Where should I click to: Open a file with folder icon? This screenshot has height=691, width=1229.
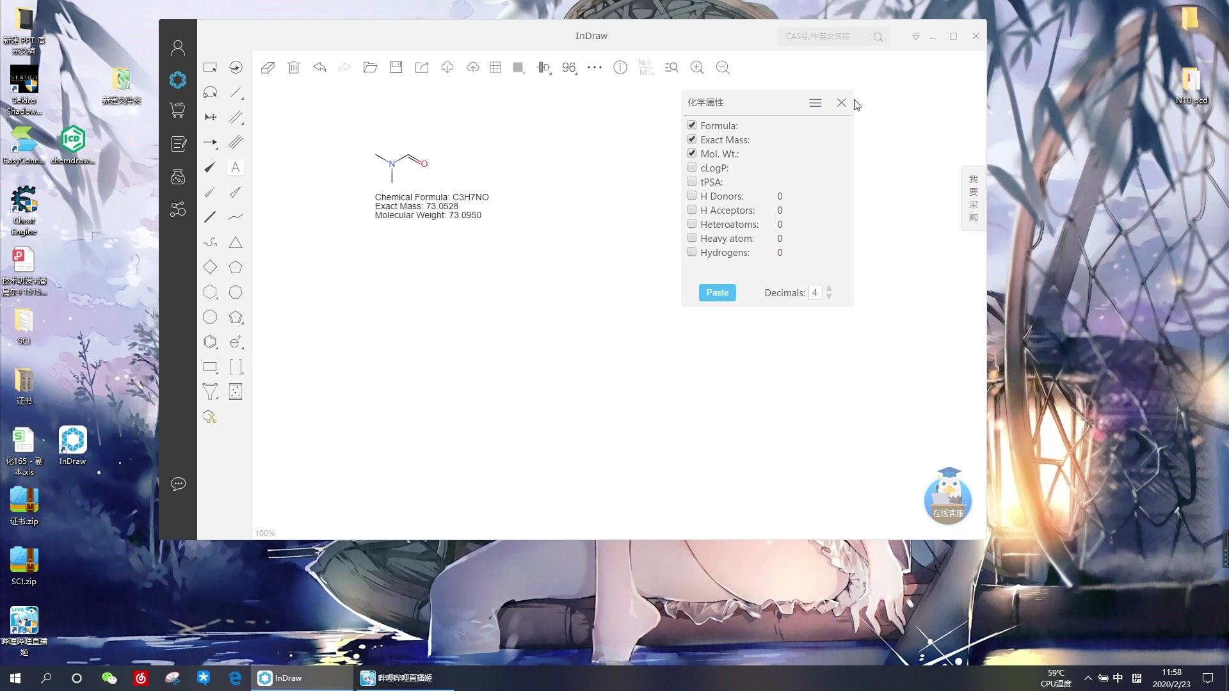pyautogui.click(x=371, y=67)
